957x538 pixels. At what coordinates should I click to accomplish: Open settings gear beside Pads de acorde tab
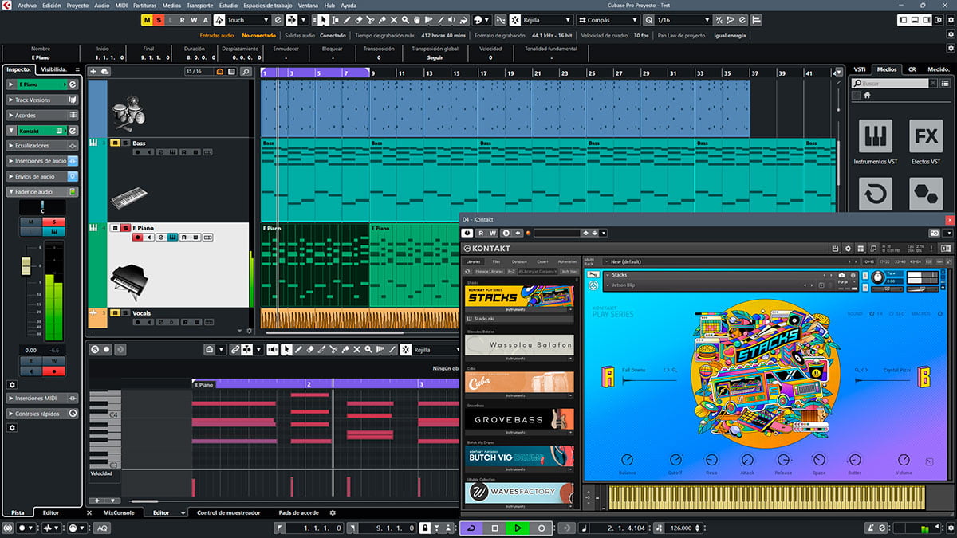[333, 513]
